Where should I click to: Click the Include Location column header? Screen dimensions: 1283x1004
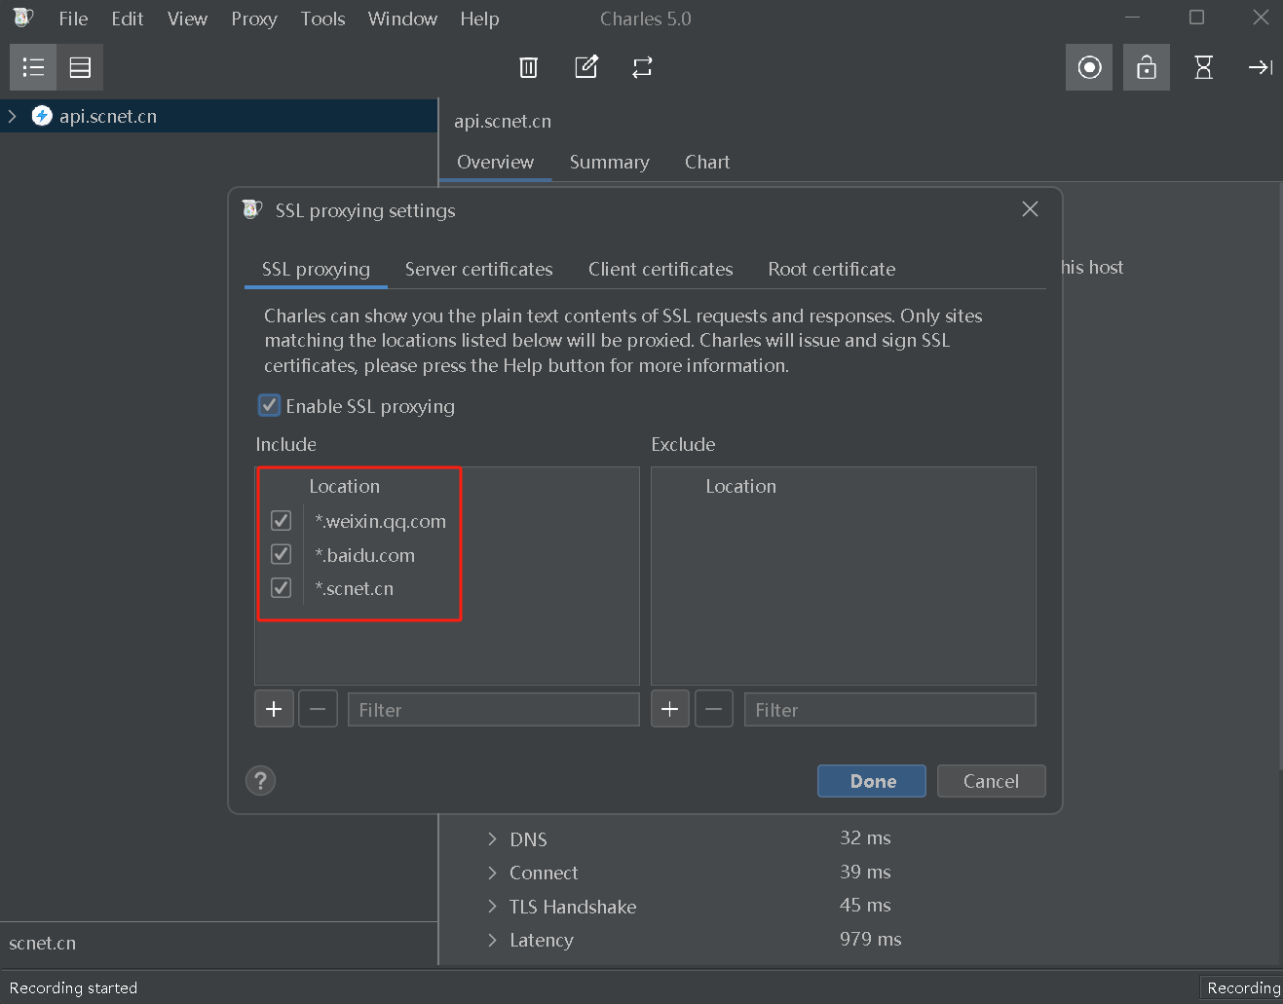(x=344, y=486)
